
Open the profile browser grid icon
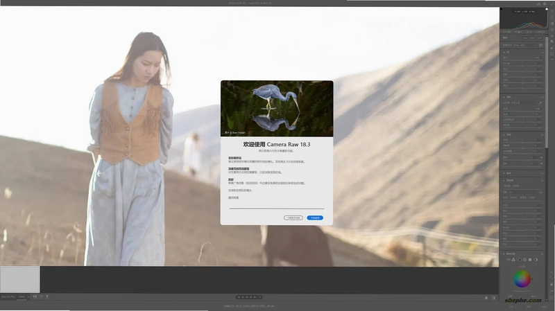[x=541, y=45]
